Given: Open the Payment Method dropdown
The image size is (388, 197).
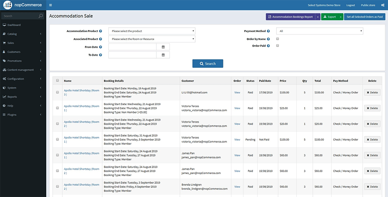Looking at the screenshot, I should tap(320, 31).
